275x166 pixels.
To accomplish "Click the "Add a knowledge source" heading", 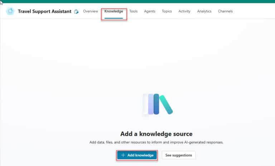I will 156,134.
